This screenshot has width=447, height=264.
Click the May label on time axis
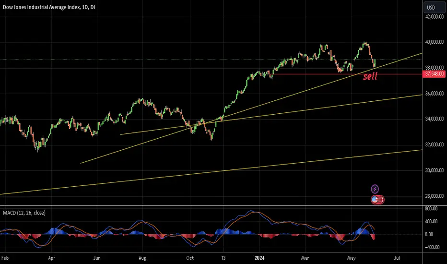pyautogui.click(x=351, y=258)
